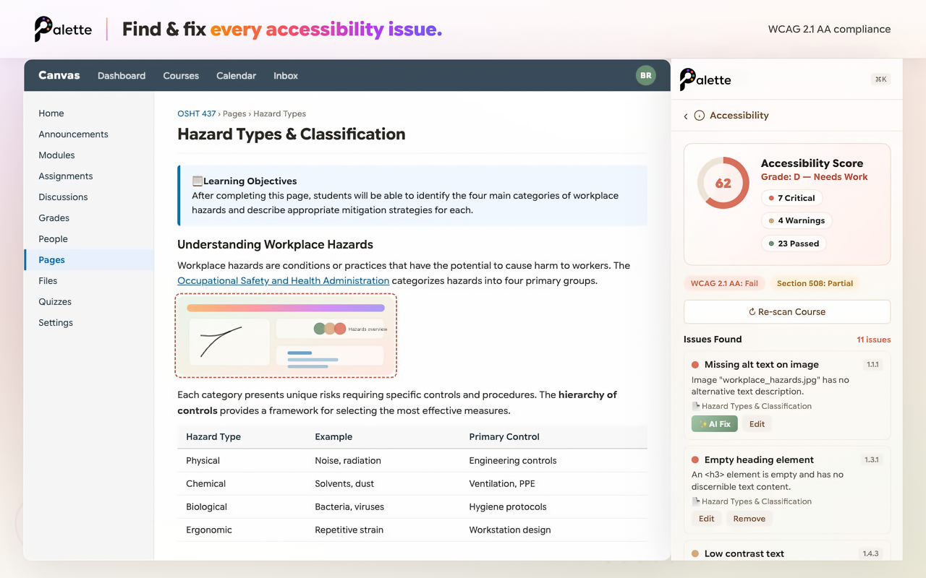Open Inbox in Canvas top nav

click(x=286, y=76)
